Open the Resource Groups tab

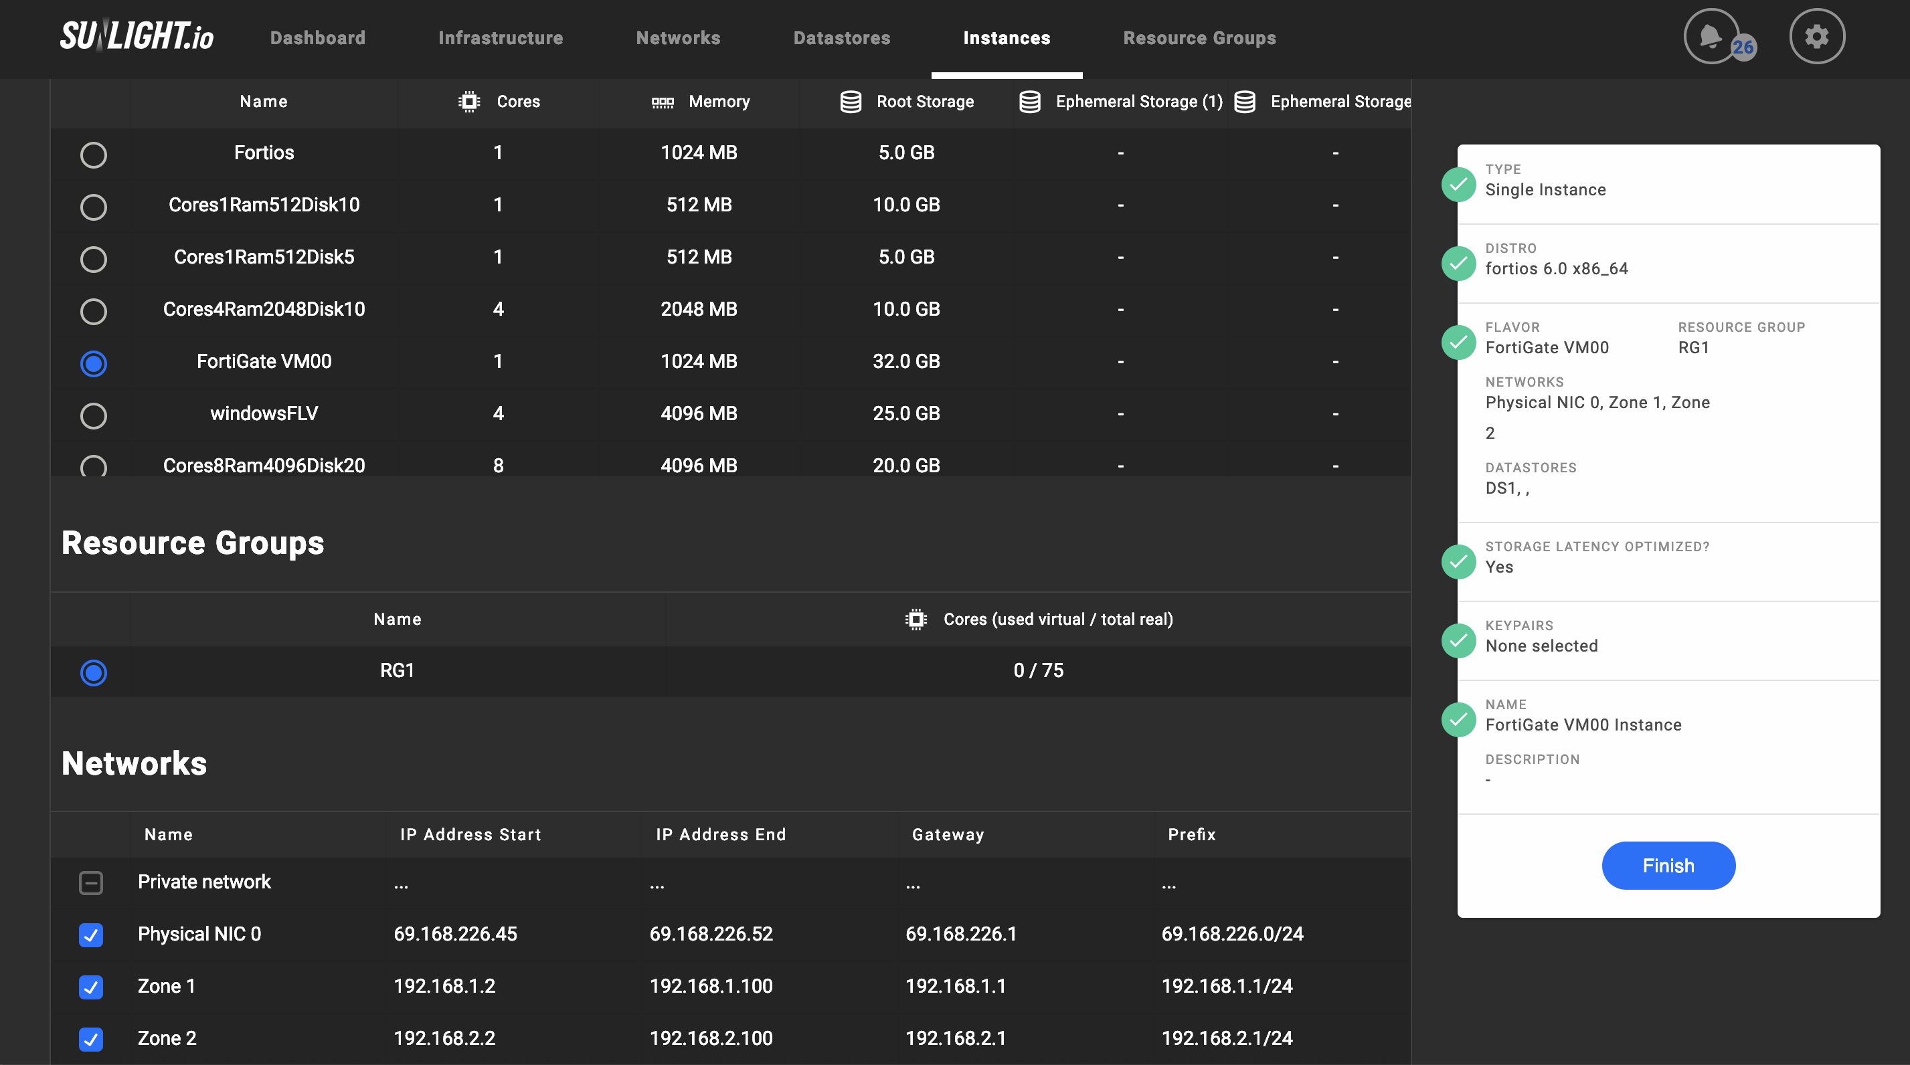tap(1199, 38)
